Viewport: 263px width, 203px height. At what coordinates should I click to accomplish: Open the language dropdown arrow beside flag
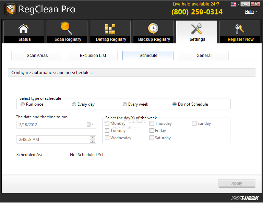238,4
